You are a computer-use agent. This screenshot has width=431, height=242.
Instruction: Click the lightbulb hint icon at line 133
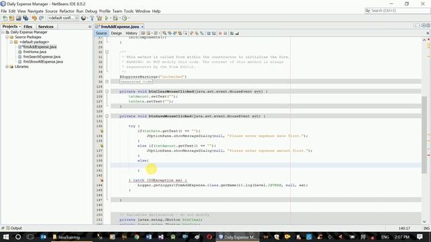pos(102,131)
